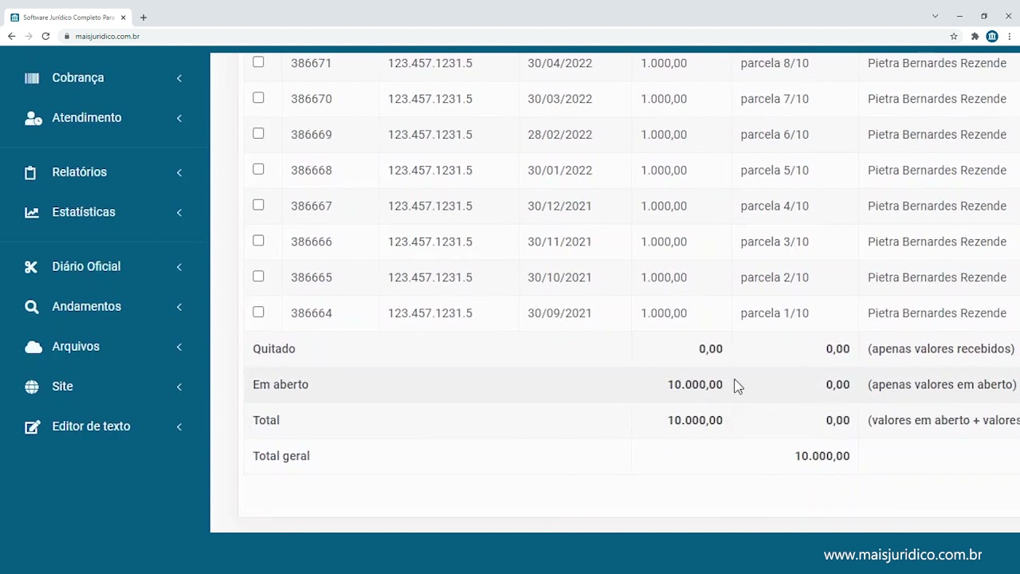Click the browser profile avatar icon
The image size is (1020, 574).
tap(992, 36)
